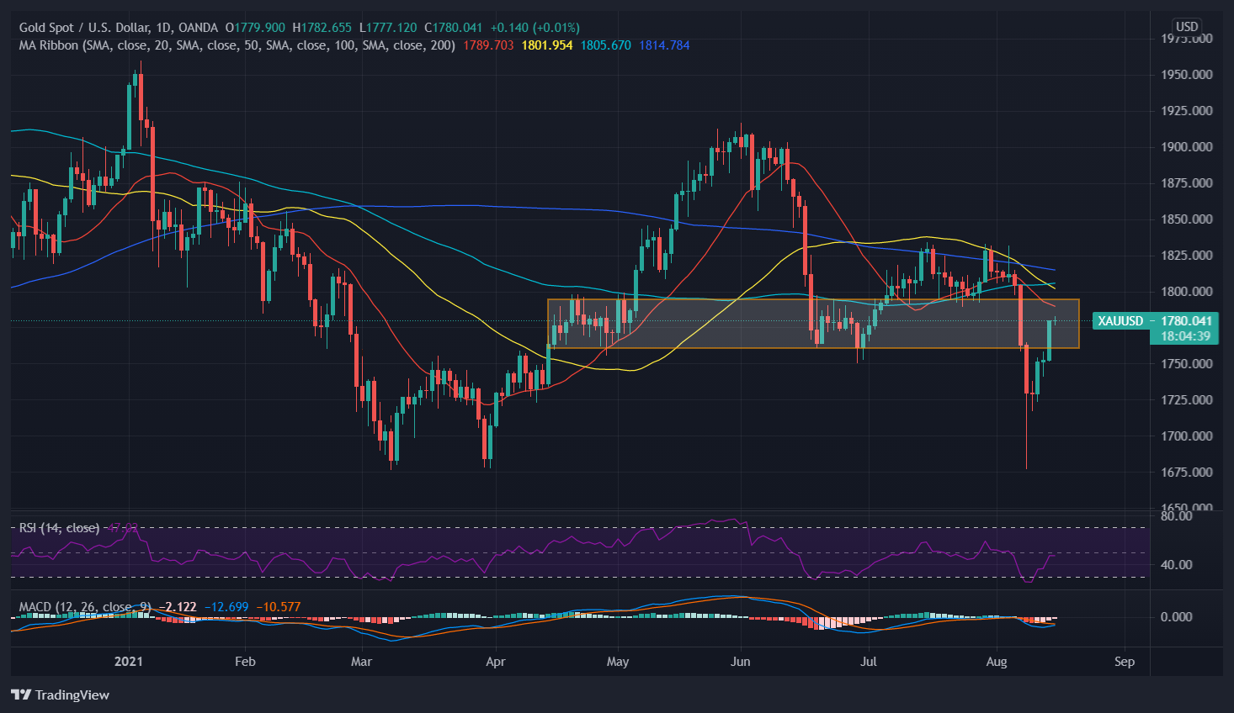This screenshot has width=1234, height=713.
Task: Click the Jul label on time axis
Action: pos(869,662)
